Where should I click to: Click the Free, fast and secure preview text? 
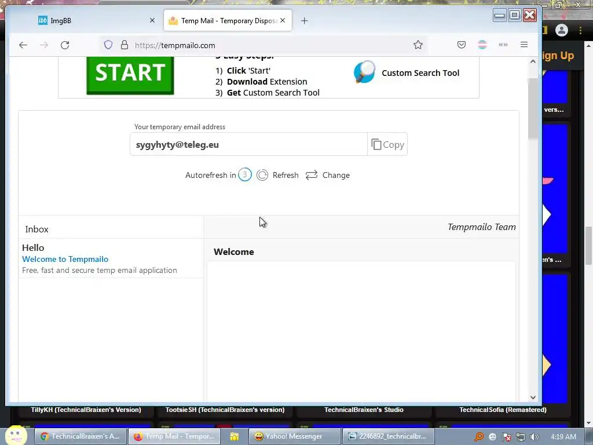click(100, 270)
